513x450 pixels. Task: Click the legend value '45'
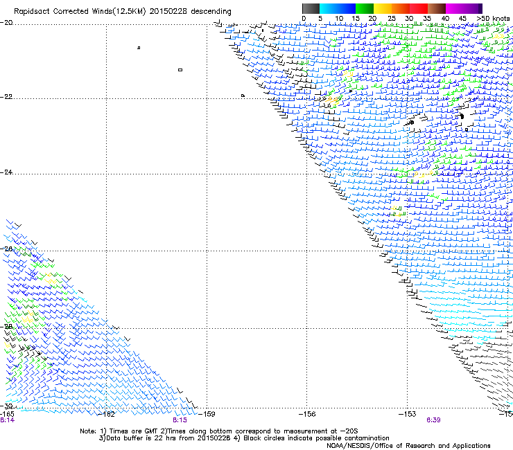(x=462, y=19)
